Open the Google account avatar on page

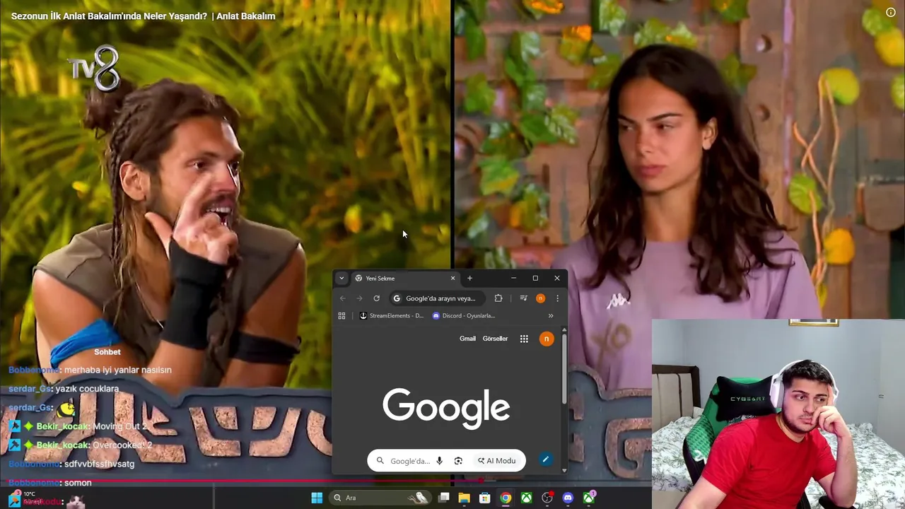coord(546,339)
